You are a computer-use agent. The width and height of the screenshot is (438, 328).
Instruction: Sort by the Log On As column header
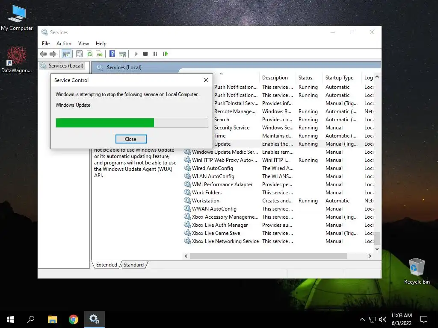[x=368, y=78]
